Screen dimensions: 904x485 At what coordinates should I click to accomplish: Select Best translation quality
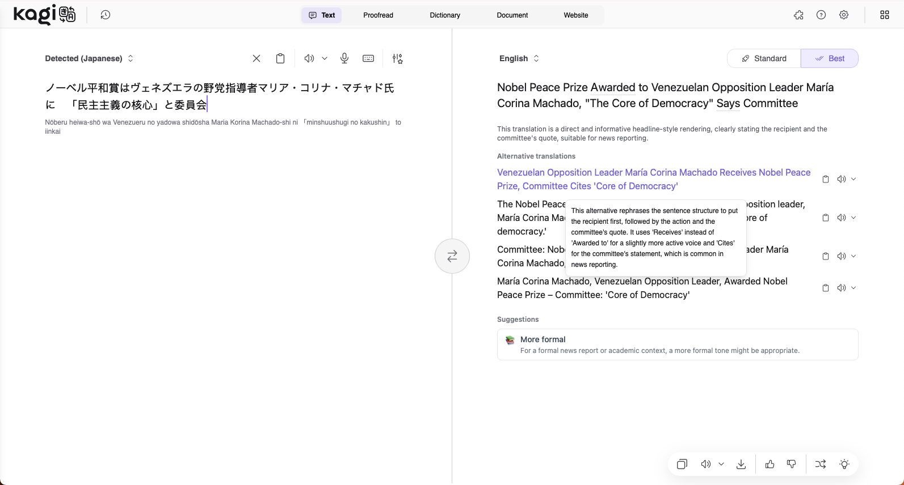(830, 58)
